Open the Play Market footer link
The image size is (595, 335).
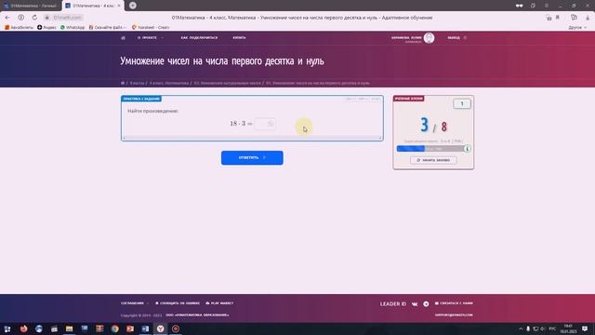(219, 303)
